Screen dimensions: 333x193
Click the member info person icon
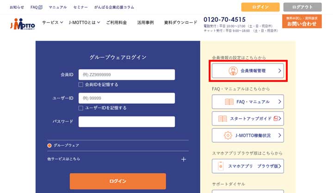pyautogui.click(x=233, y=71)
